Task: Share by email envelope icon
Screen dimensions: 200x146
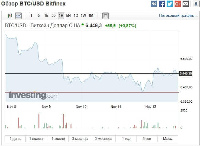Action: (x=186, y=4)
